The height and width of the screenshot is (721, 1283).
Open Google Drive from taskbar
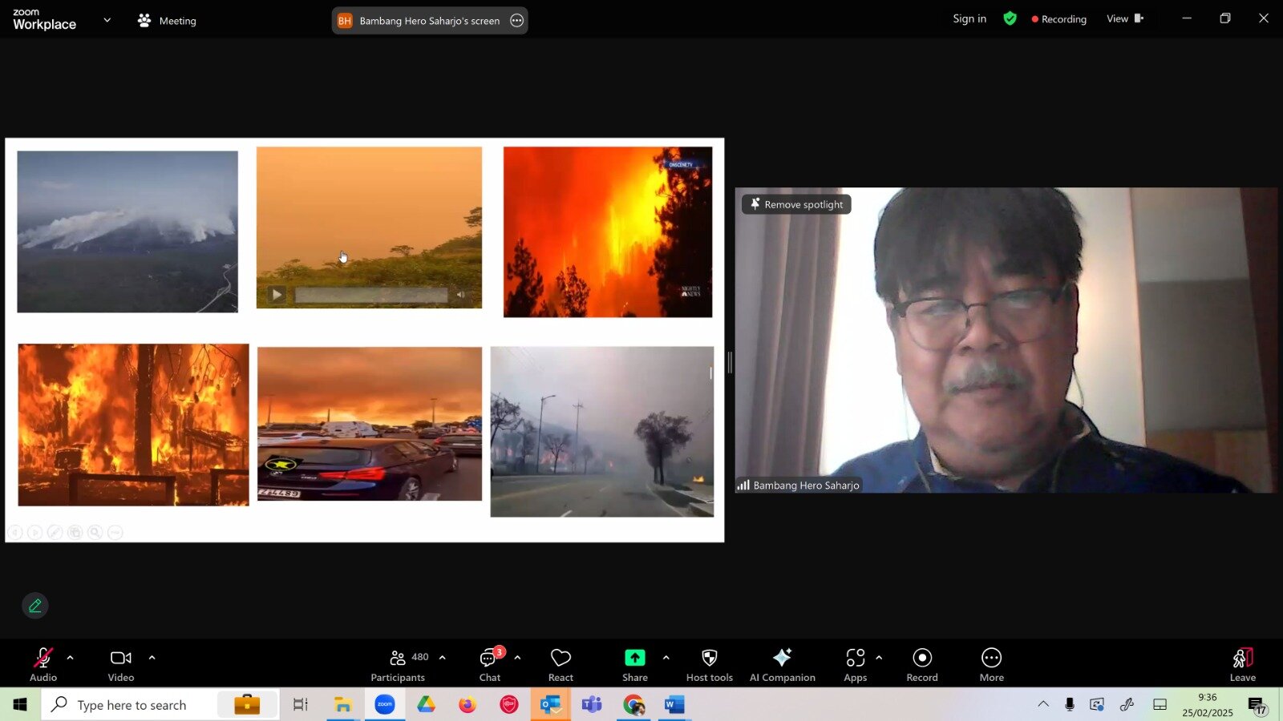(426, 705)
